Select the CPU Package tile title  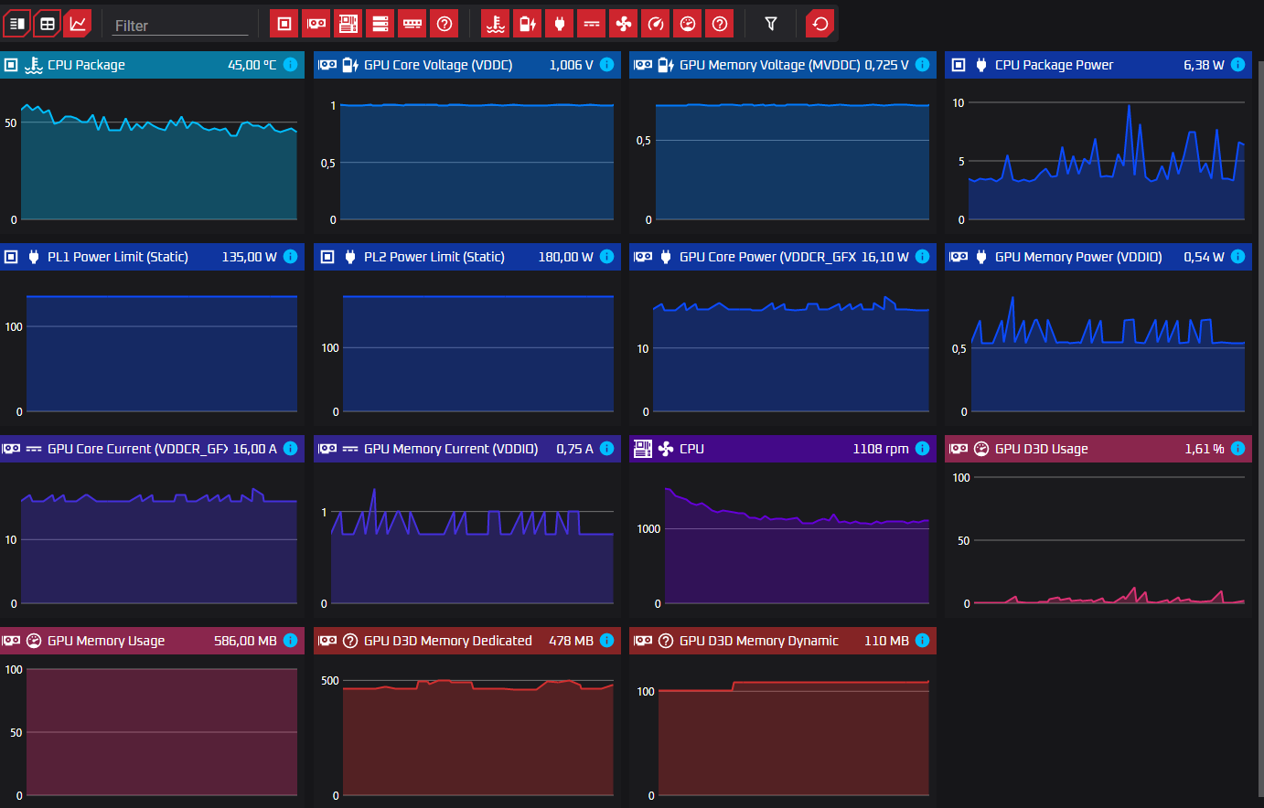pyautogui.click(x=86, y=65)
